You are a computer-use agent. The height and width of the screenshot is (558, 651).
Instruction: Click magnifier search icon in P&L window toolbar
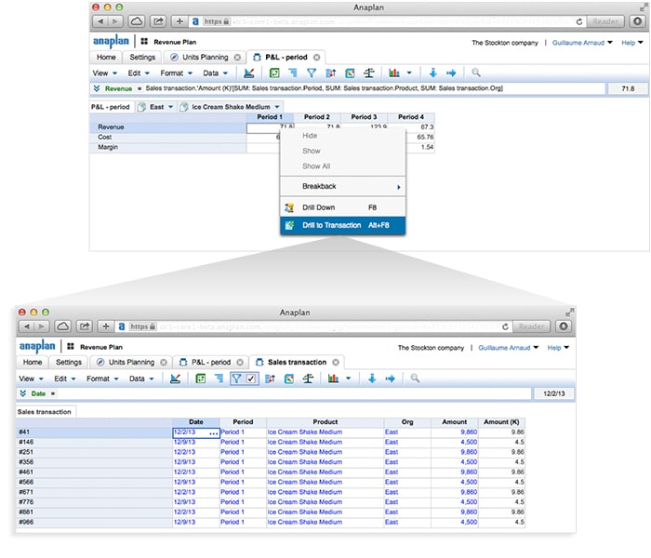tap(476, 73)
